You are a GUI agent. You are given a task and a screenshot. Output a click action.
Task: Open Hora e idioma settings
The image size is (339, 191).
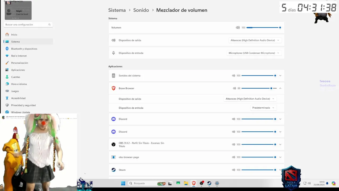click(x=28, y=84)
